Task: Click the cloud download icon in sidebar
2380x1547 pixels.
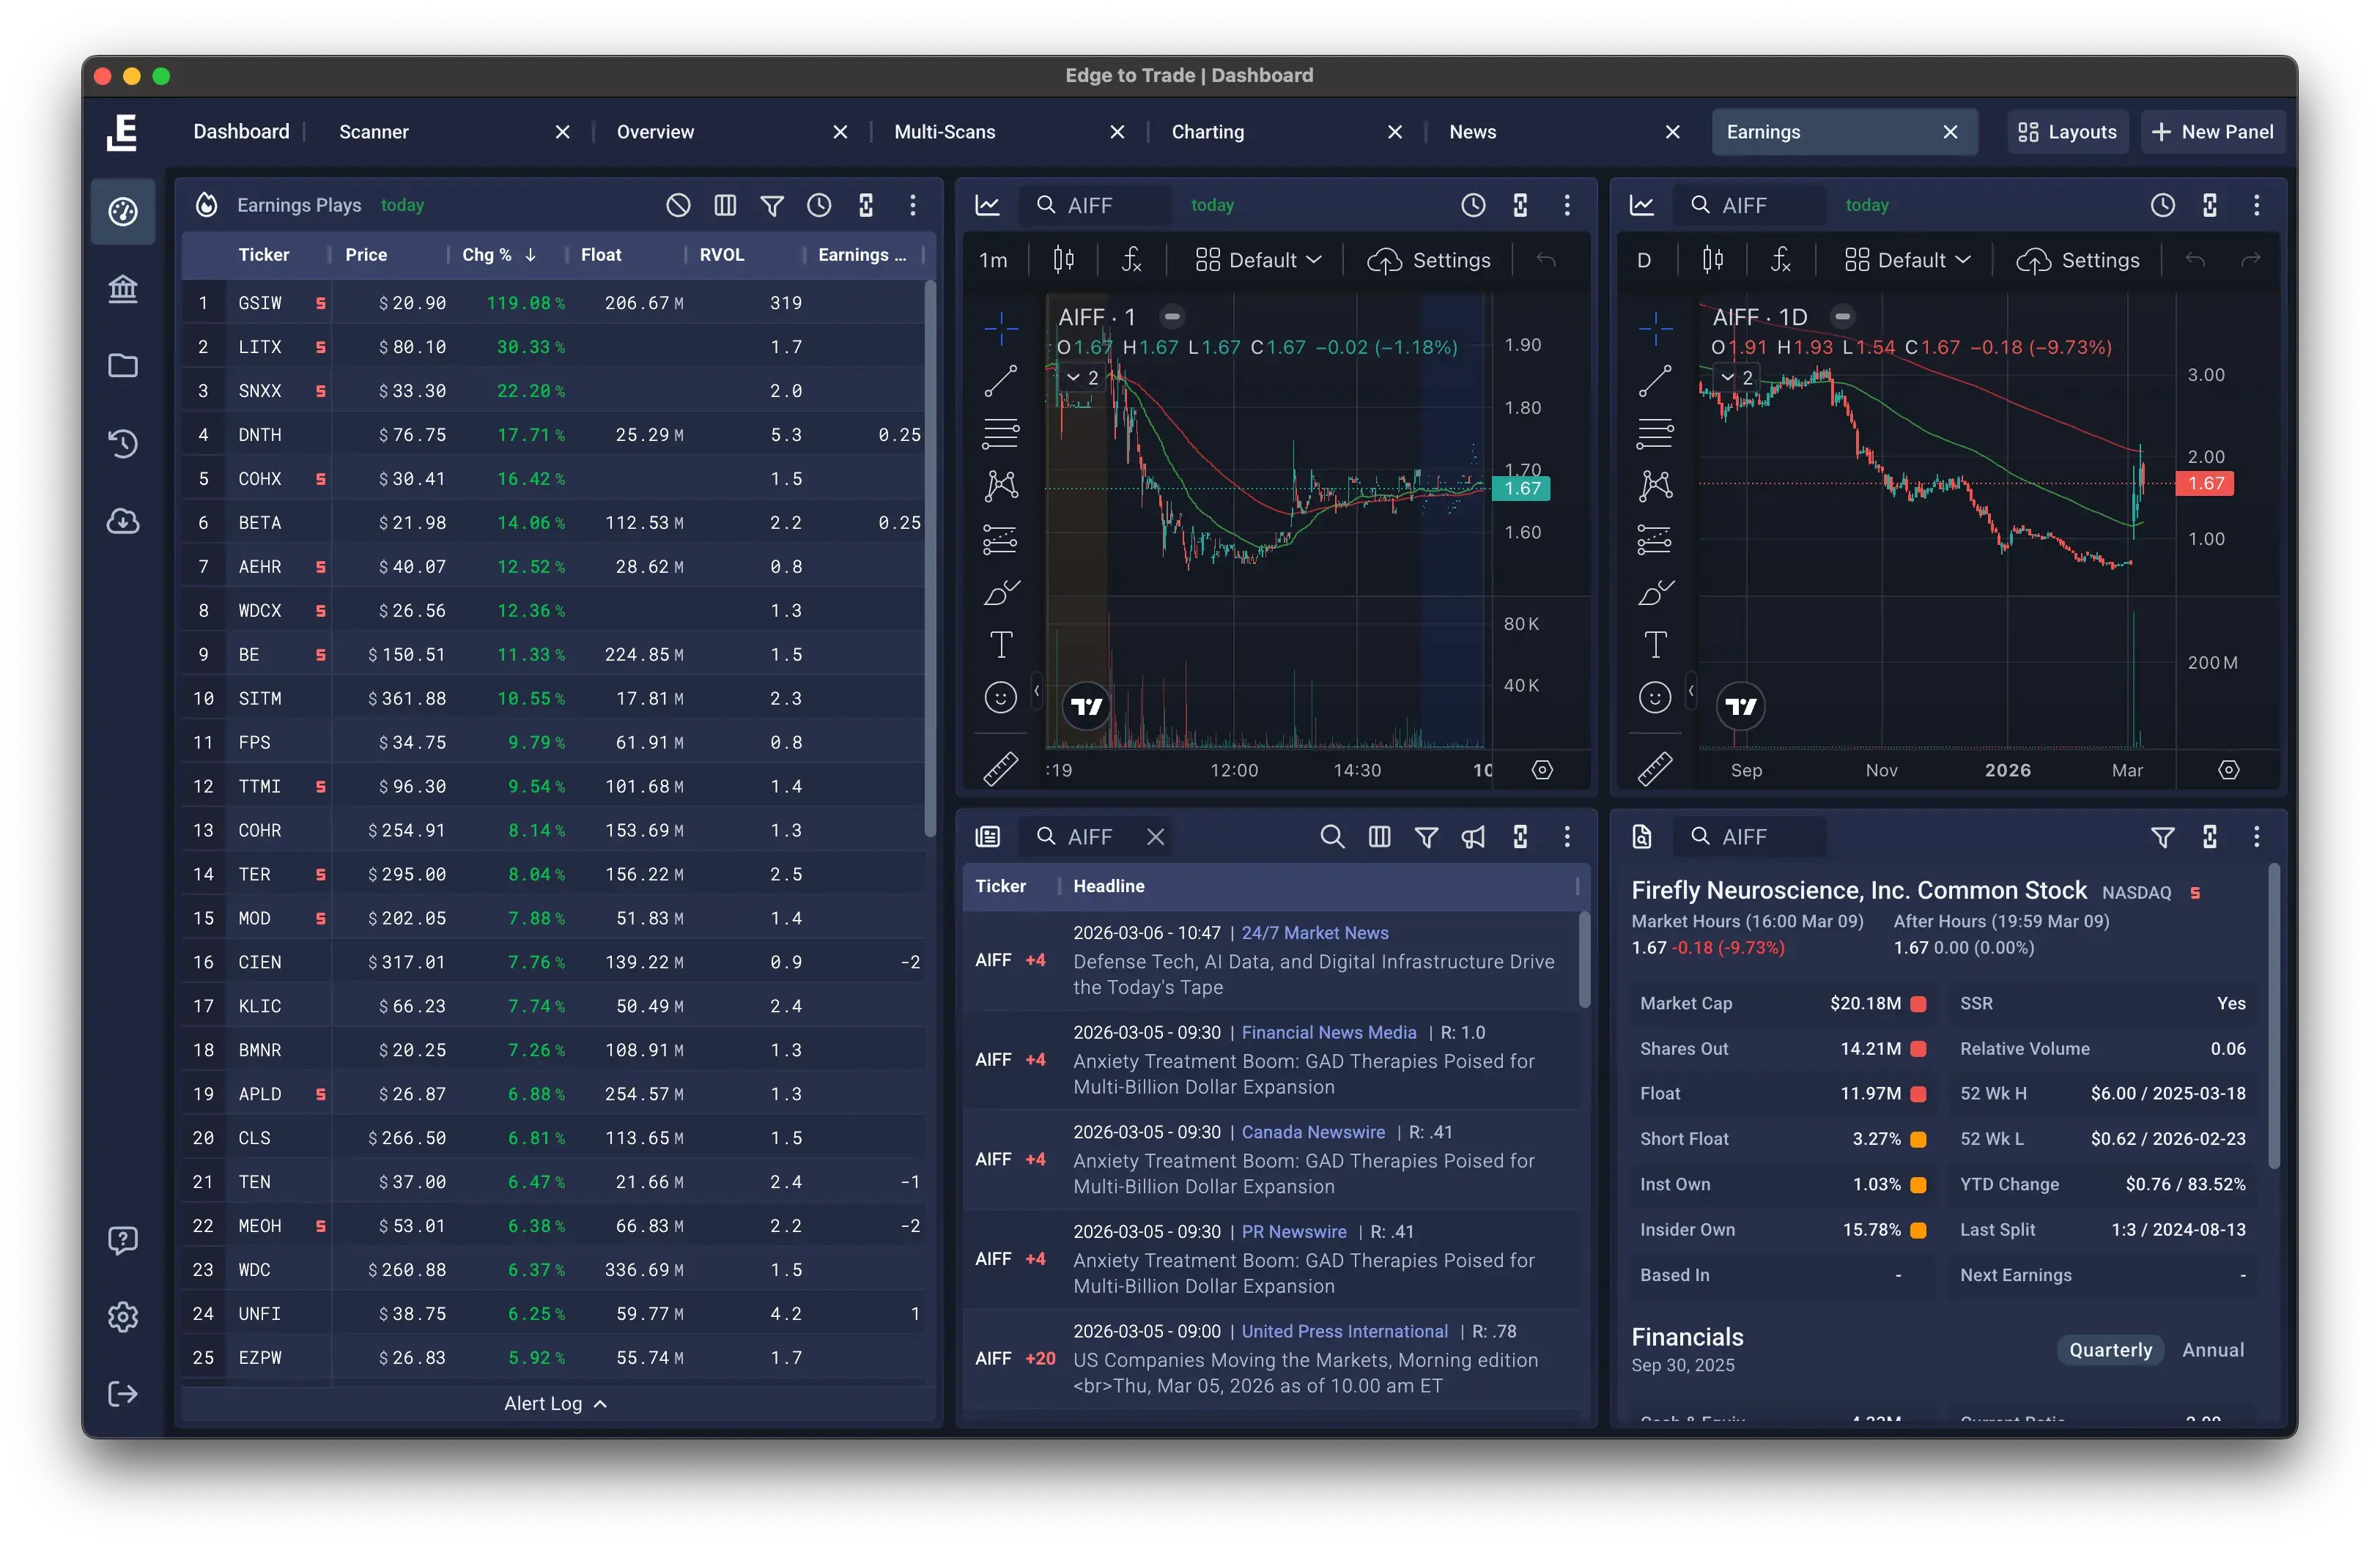Action: pos(123,521)
